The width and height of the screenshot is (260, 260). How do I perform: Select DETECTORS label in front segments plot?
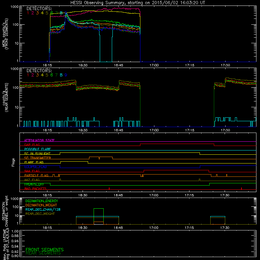[39, 8]
